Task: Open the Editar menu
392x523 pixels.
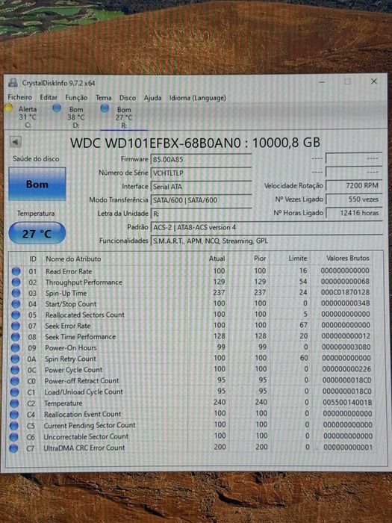Action: 49,97
